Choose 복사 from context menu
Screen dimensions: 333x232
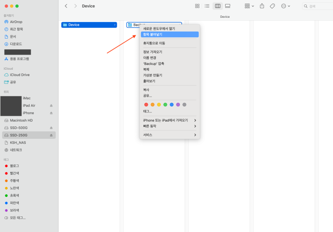point(170,90)
